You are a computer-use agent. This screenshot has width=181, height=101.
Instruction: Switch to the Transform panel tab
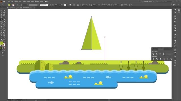(x=155, y=49)
